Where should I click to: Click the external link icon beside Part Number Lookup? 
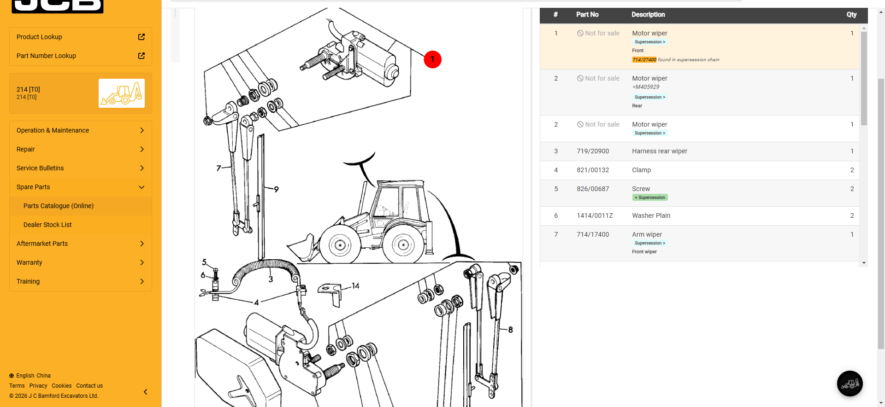(142, 56)
